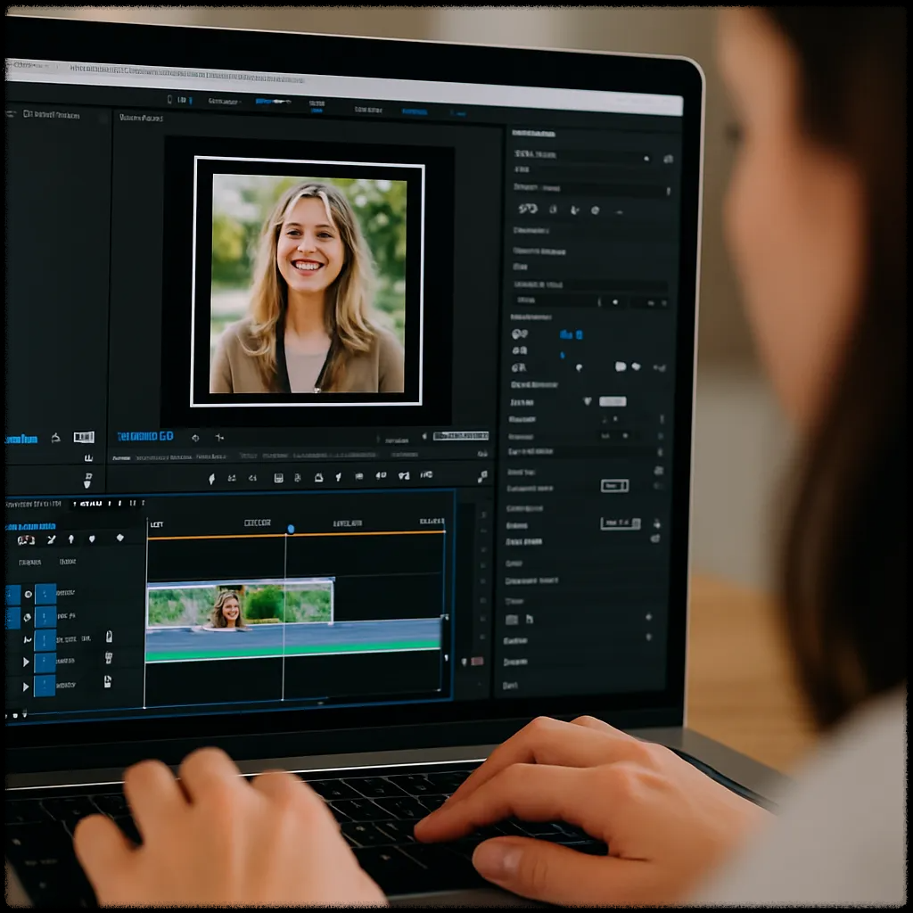Select the video clip thumbnail in the timeline

click(240, 604)
